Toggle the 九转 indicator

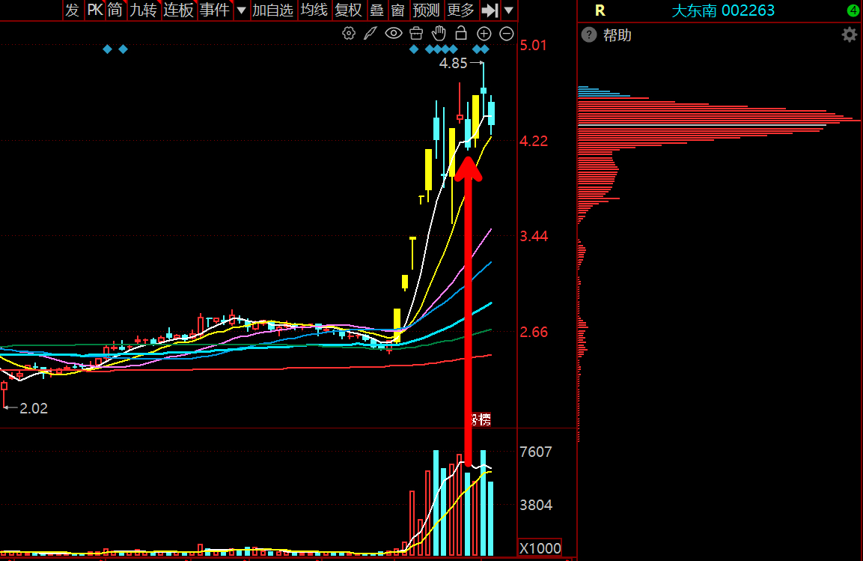coord(143,10)
